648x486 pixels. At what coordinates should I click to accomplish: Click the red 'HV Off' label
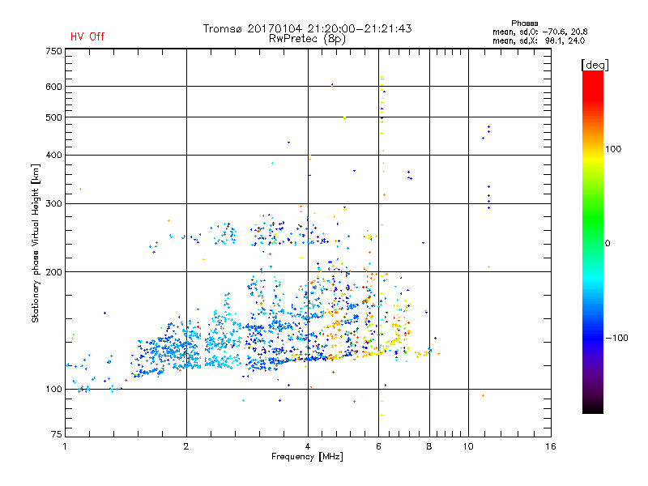pyautogui.click(x=87, y=36)
